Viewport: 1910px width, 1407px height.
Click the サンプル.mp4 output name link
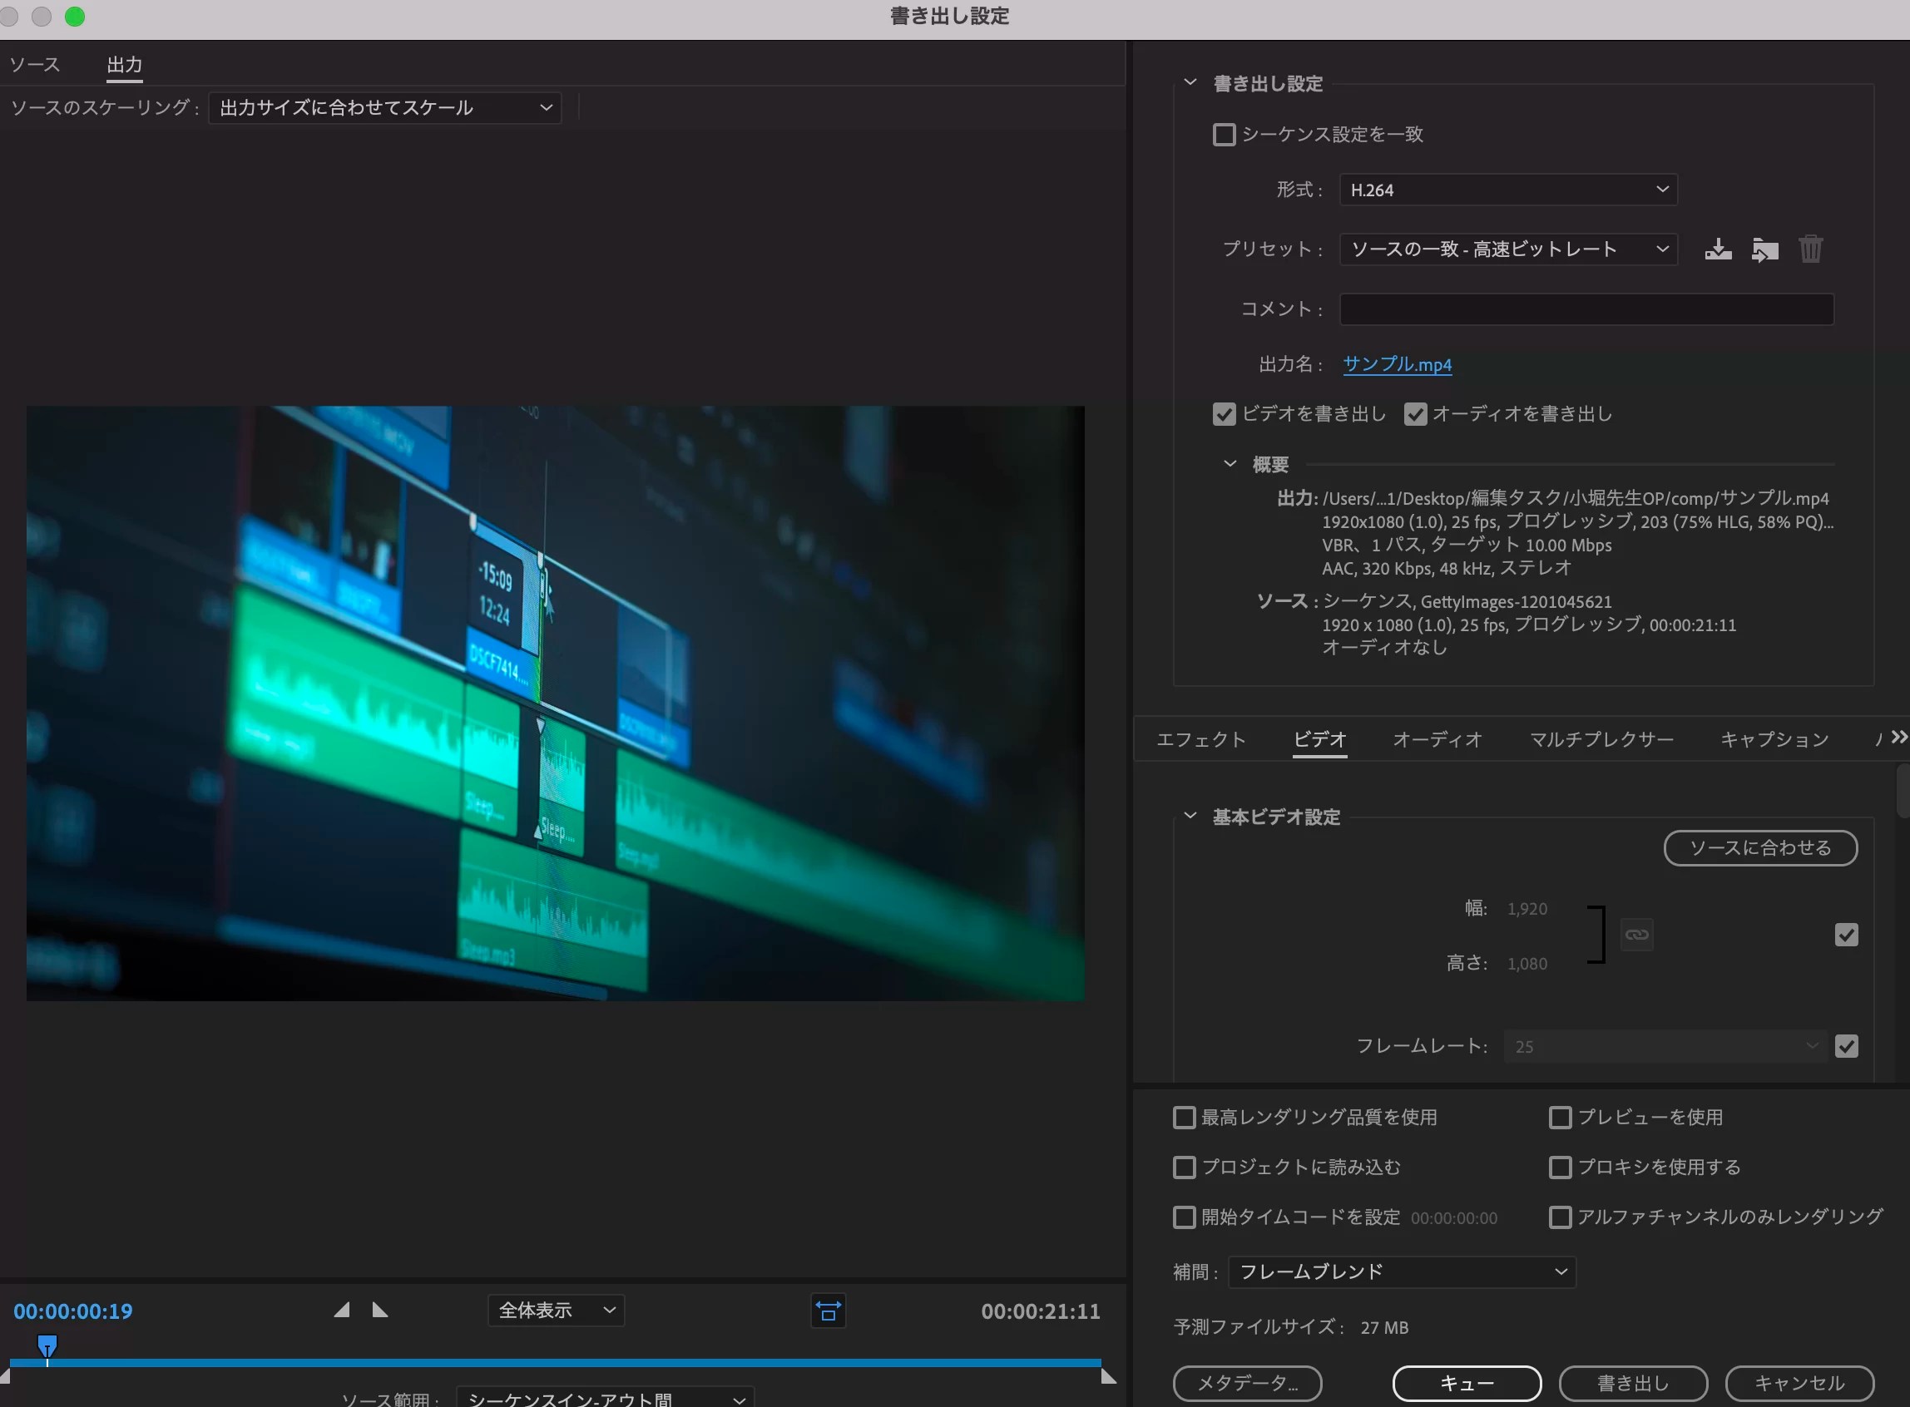[1398, 364]
